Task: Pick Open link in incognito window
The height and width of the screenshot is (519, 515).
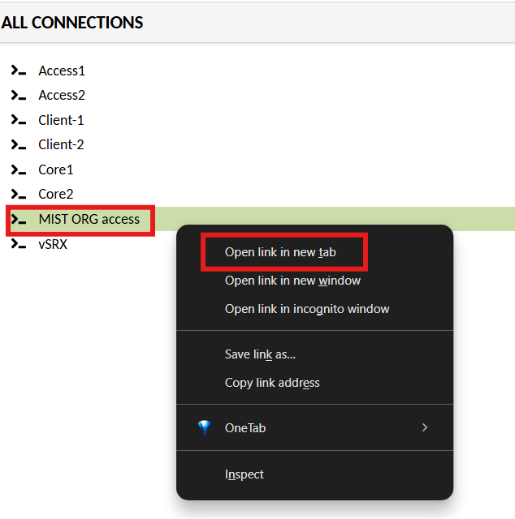Action: click(307, 309)
